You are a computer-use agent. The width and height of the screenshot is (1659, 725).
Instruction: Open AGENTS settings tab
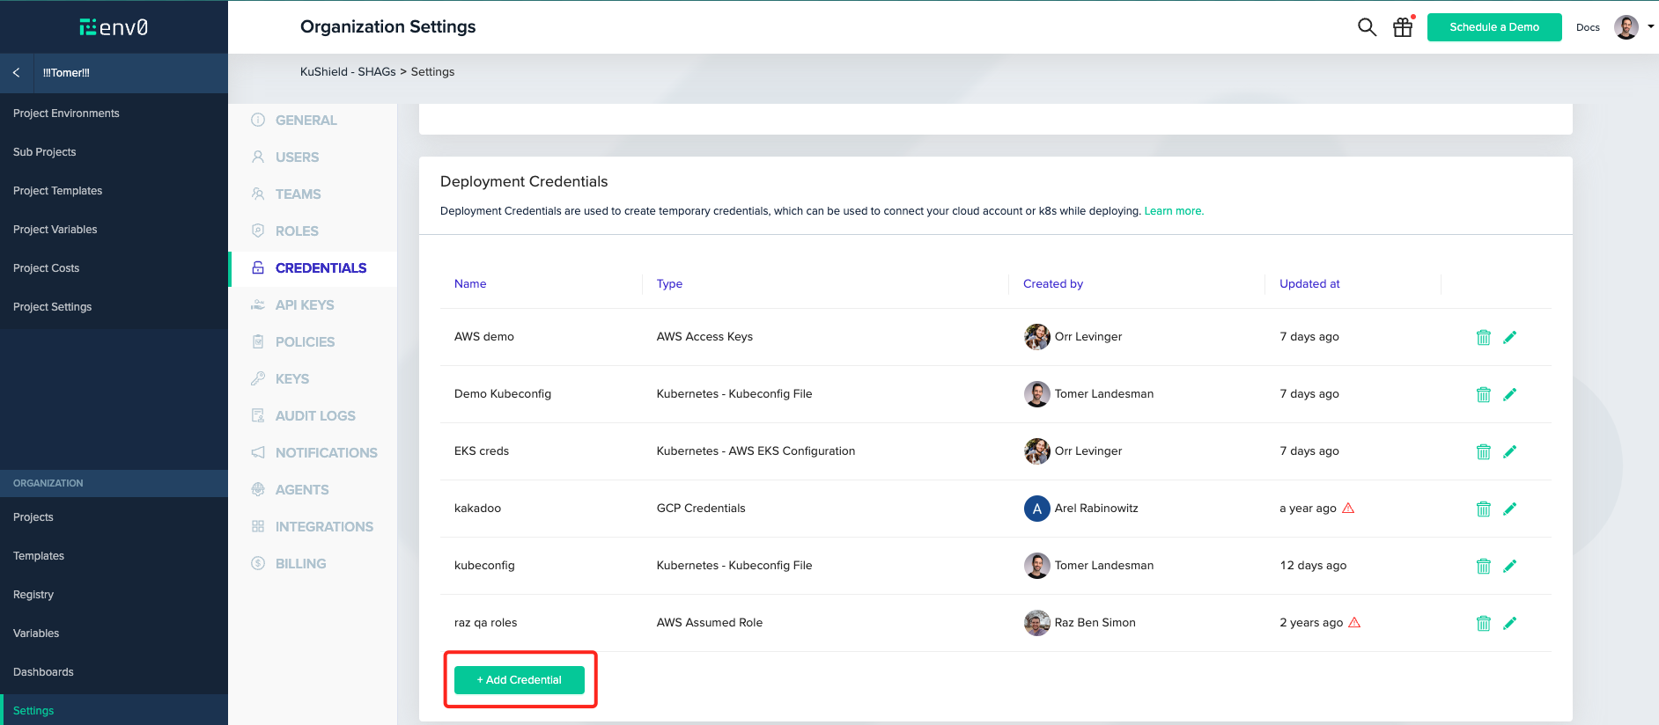coord(302,490)
